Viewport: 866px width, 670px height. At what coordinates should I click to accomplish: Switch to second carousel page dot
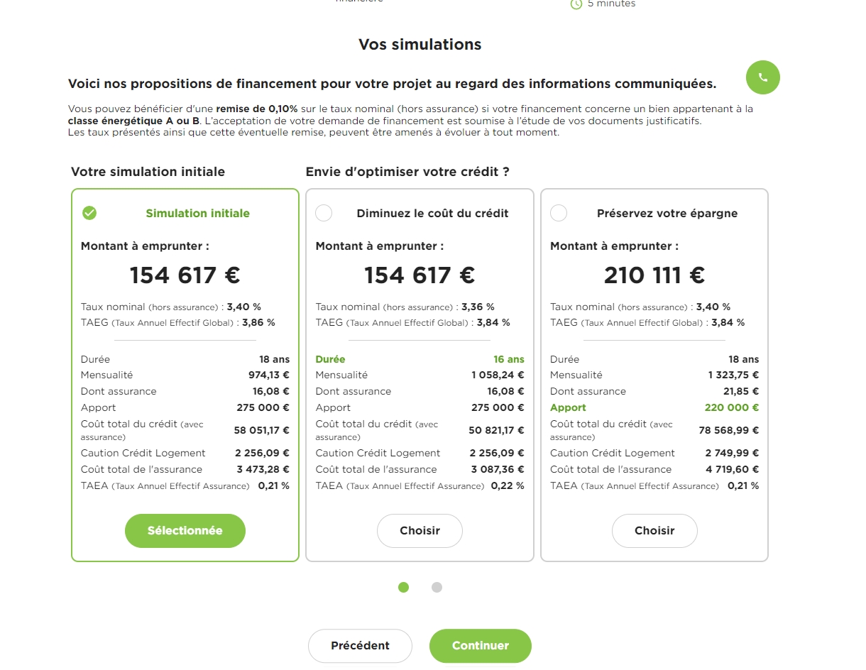point(437,587)
